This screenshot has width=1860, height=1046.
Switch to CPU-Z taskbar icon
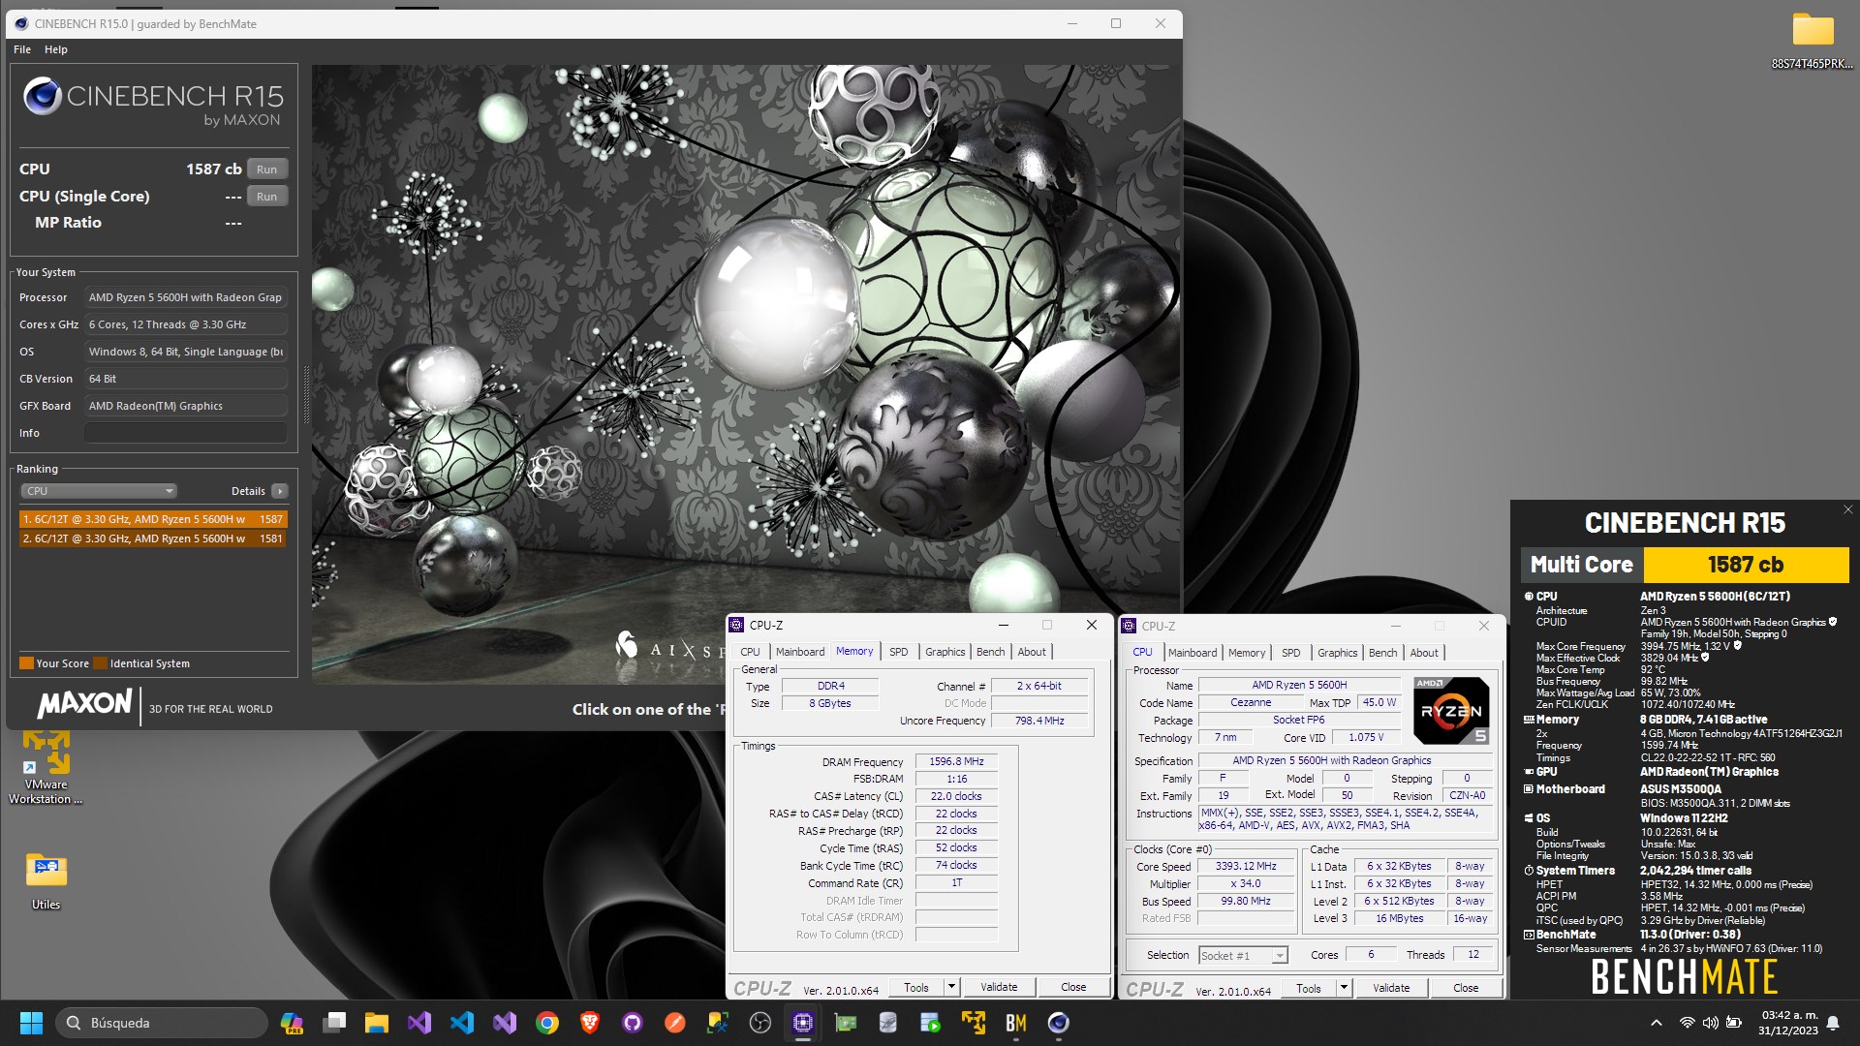803,1023
